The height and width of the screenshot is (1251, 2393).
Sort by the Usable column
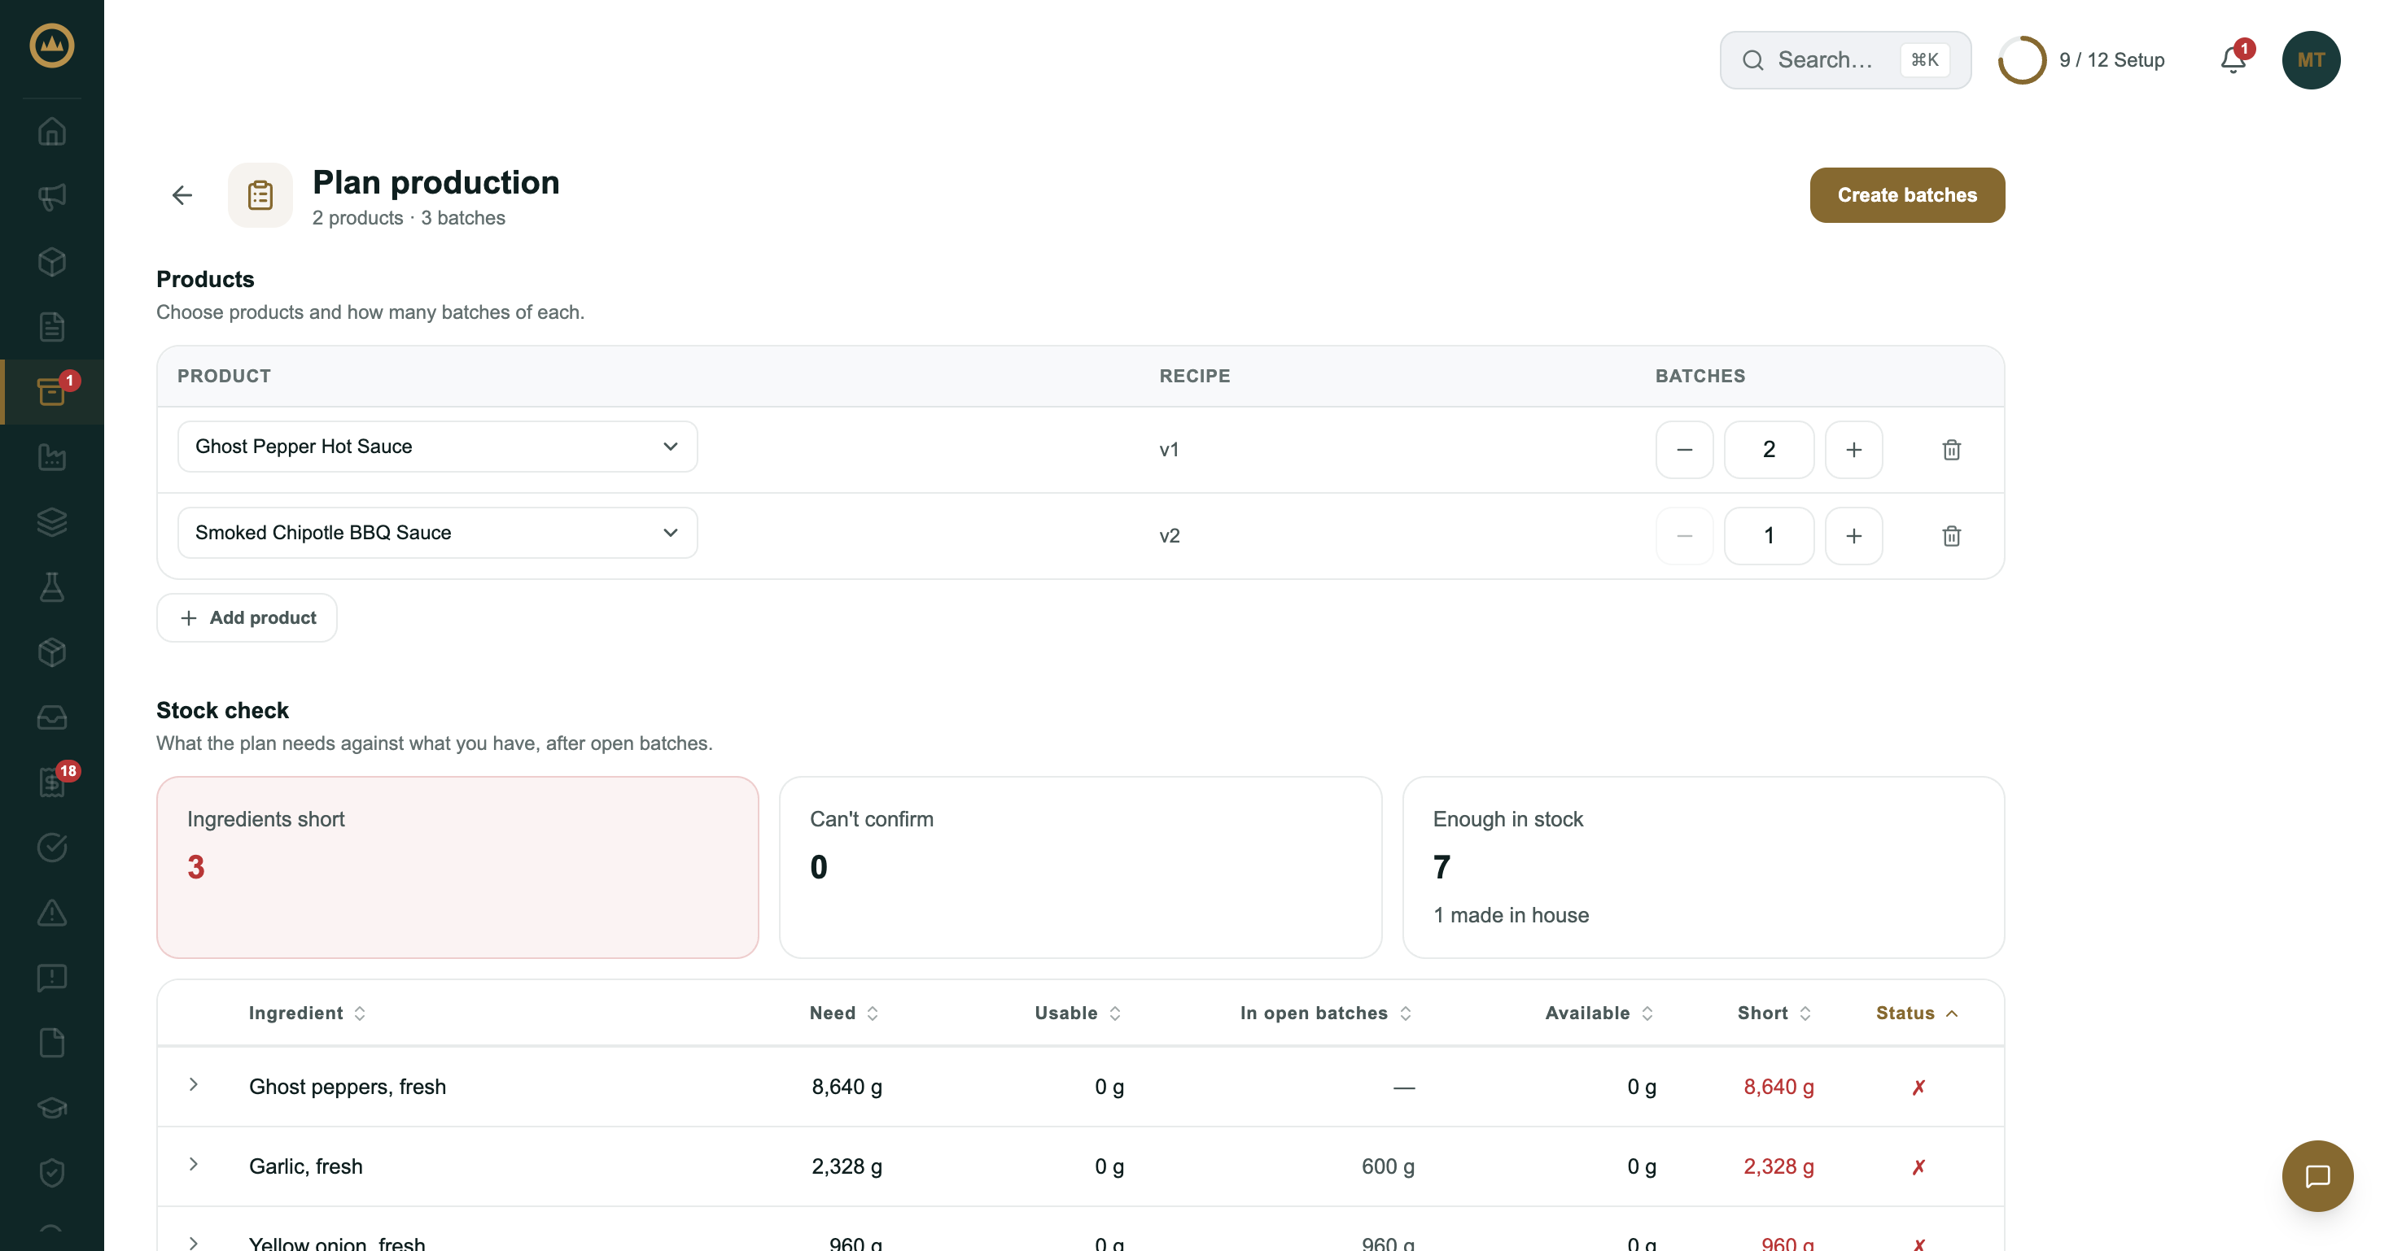(x=1078, y=1013)
